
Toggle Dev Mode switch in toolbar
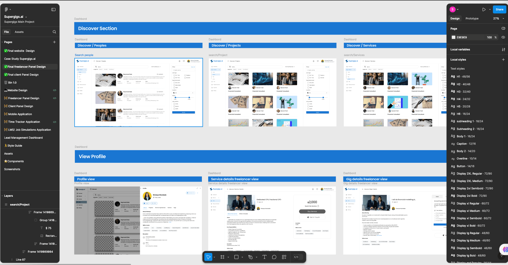298,257
